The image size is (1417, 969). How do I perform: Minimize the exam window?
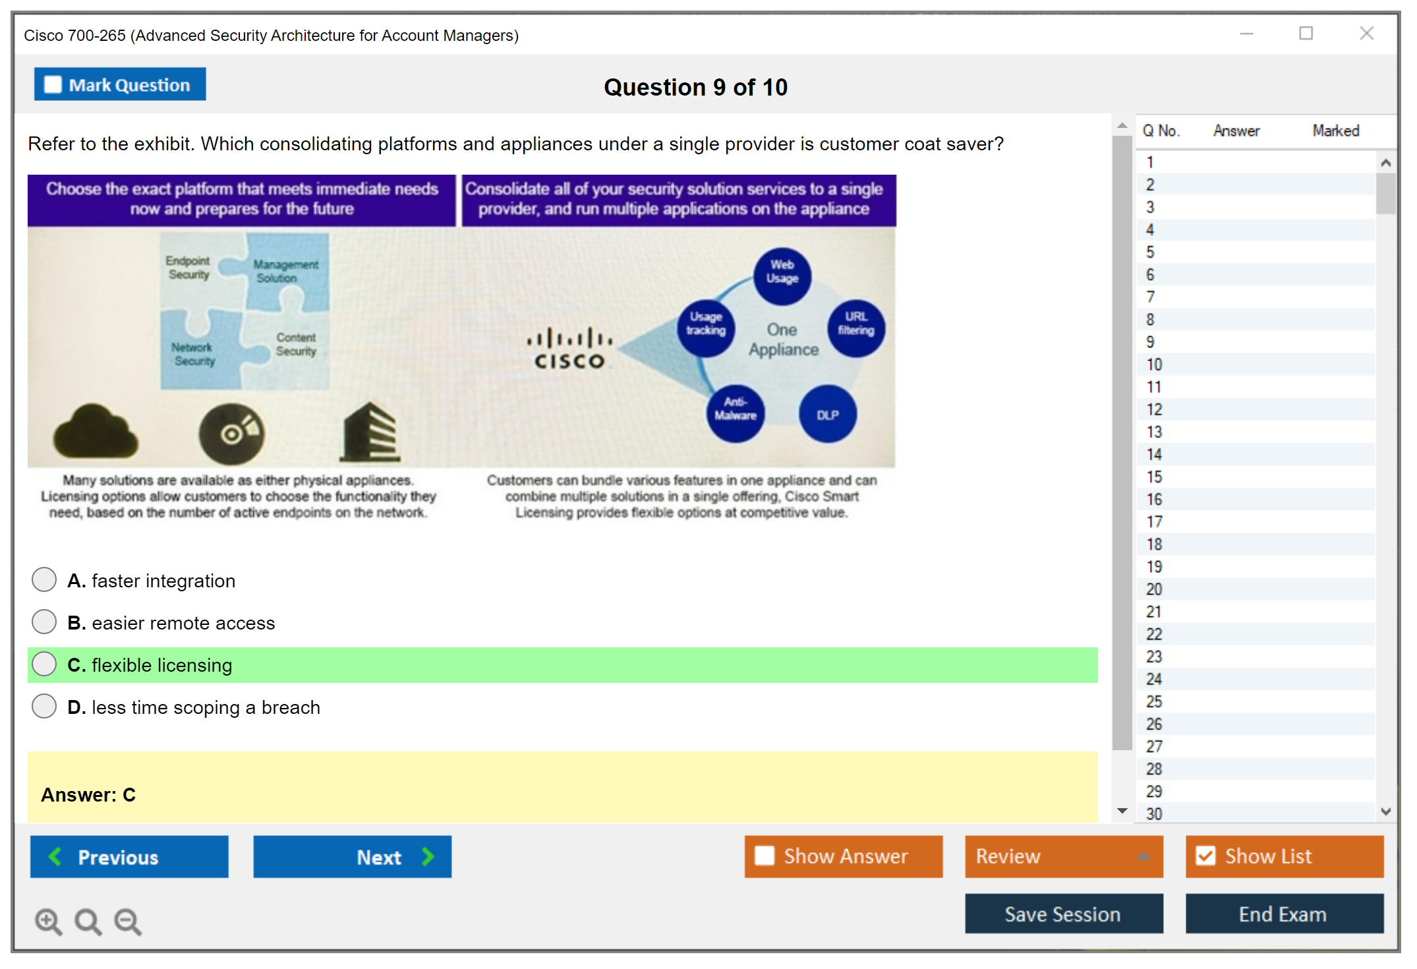click(1246, 34)
